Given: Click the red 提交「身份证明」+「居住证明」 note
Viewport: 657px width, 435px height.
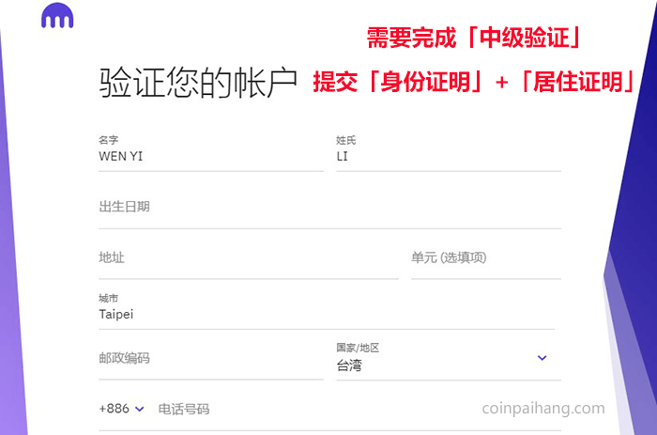Looking at the screenshot, I should [x=473, y=82].
